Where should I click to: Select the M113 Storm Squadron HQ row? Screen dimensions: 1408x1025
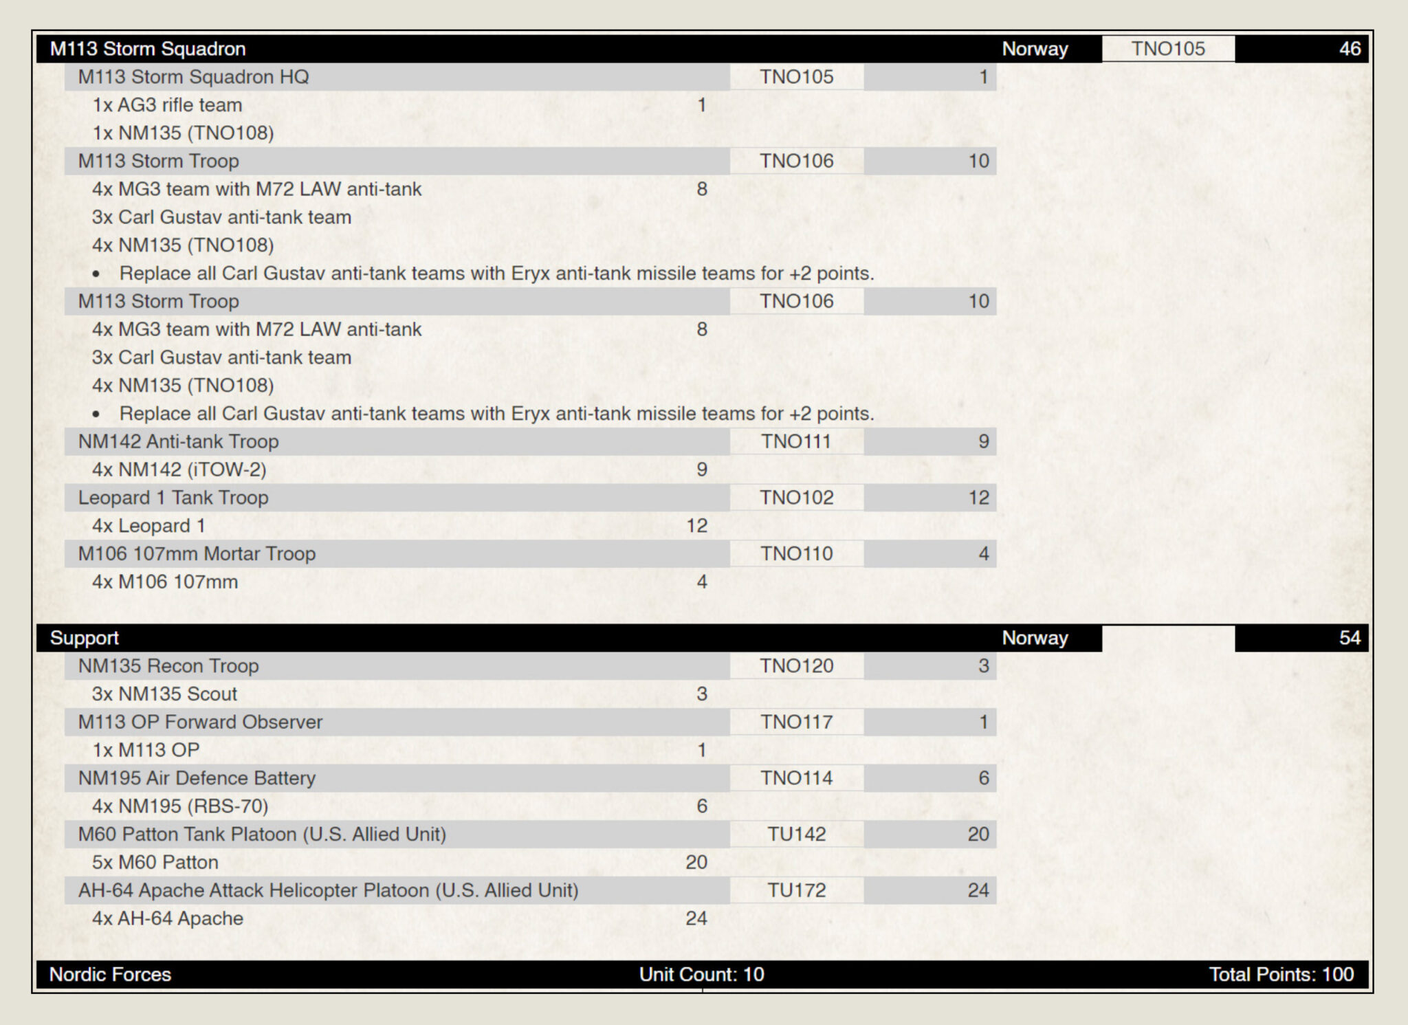pos(193,77)
